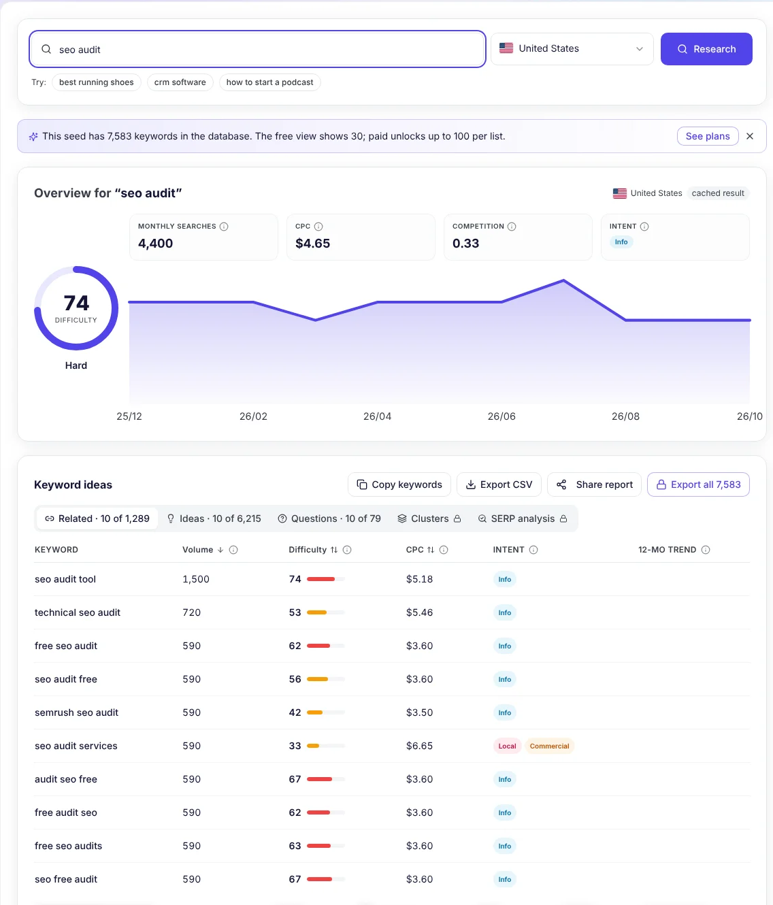
Task: Click the United States flag in country selector
Action: click(506, 48)
